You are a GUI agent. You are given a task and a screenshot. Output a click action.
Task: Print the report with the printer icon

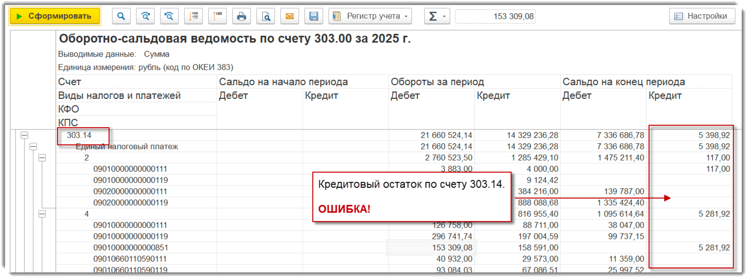click(241, 16)
